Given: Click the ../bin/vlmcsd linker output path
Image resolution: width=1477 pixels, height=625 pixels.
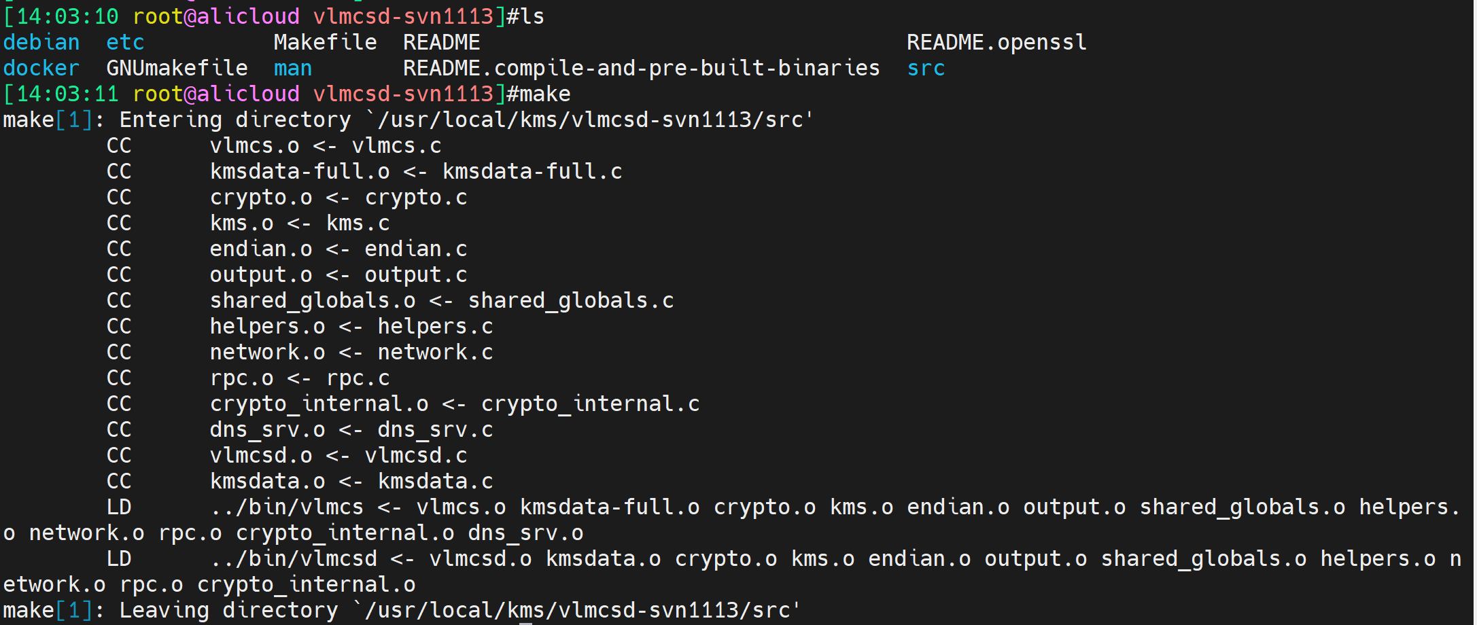Looking at the screenshot, I should (x=294, y=559).
